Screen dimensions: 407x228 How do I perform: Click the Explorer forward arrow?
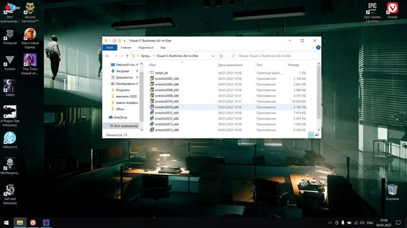115,56
